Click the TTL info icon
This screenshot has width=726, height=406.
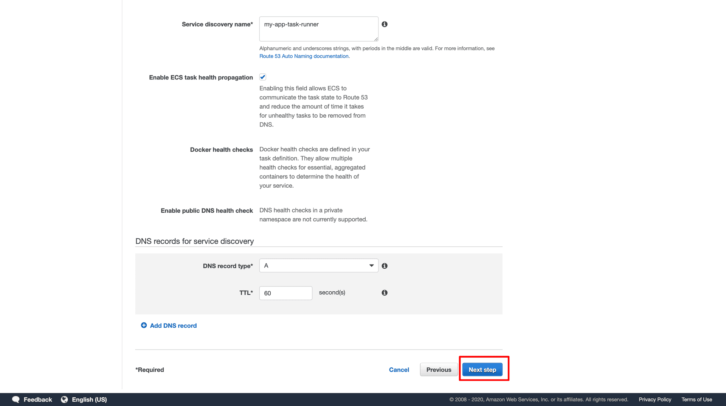(x=385, y=293)
